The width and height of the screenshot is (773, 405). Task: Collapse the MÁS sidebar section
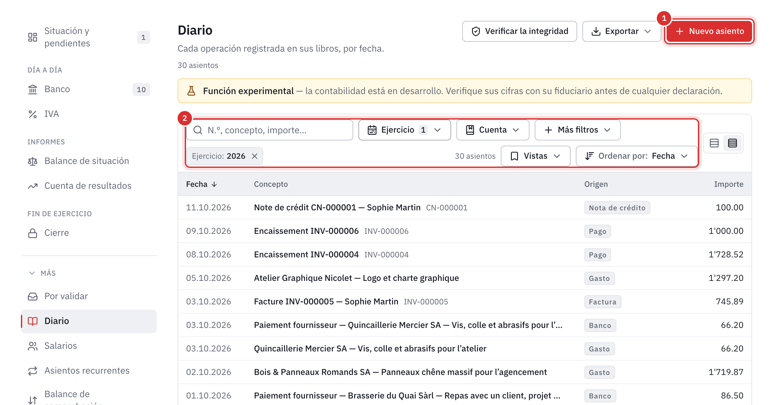(x=42, y=273)
